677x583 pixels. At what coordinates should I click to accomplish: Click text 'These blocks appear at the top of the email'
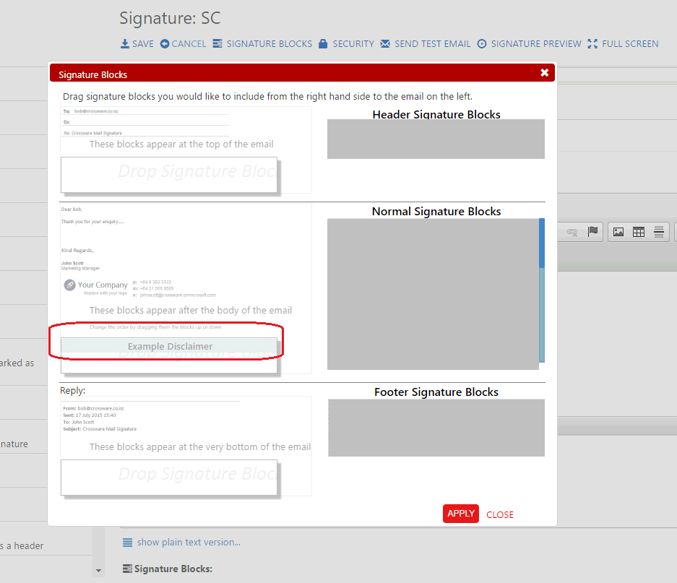tap(181, 144)
